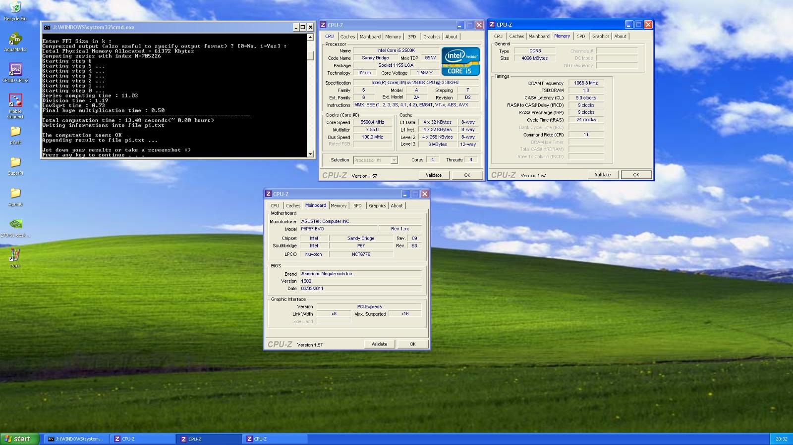Open SPD tab in the Memory window
793x445 pixels.
(x=581, y=36)
